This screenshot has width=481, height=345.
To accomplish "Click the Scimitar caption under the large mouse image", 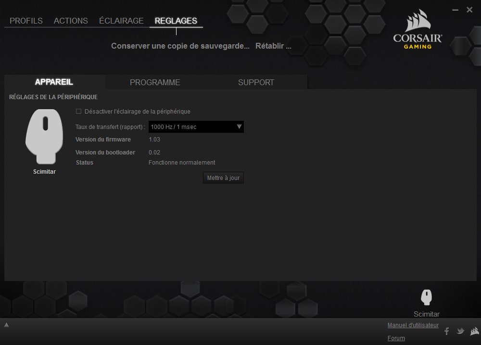I will 44,172.
